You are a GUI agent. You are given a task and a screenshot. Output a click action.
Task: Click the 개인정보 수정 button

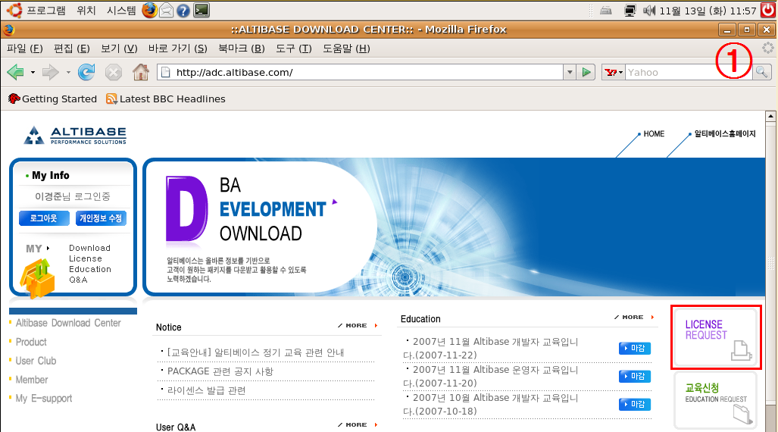coord(101,218)
